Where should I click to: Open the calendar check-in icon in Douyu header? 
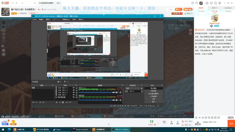click(x=207, y=3)
